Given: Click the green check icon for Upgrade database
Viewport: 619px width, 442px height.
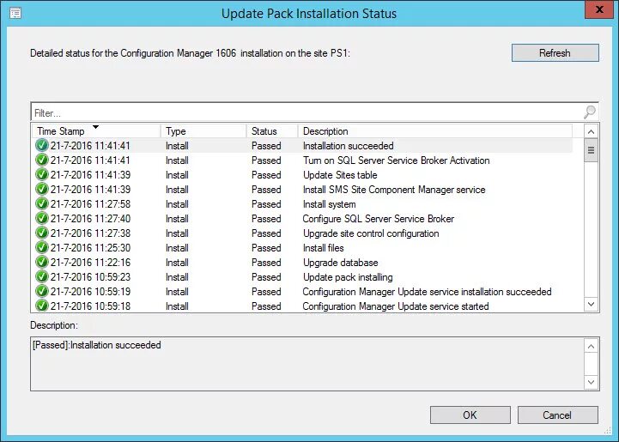Looking at the screenshot, I should [41, 263].
